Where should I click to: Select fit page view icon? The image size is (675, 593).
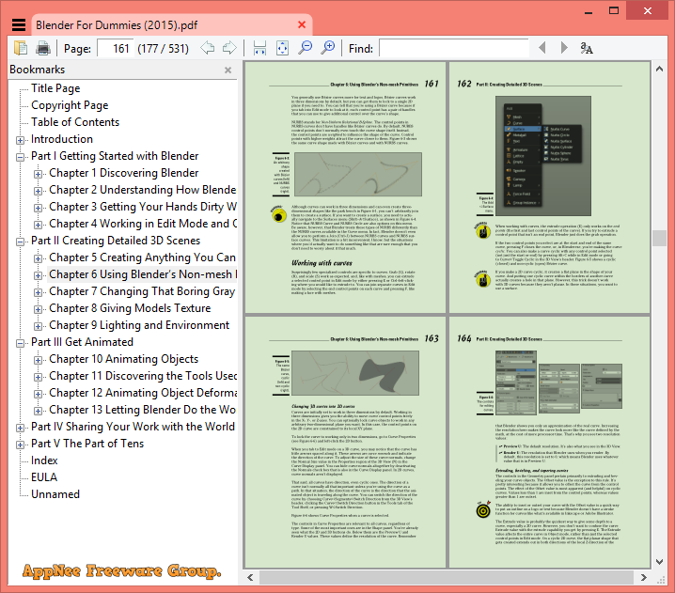point(282,48)
